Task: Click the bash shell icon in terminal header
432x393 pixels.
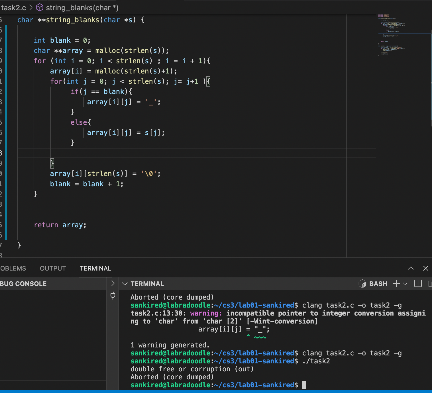Action: click(x=362, y=284)
